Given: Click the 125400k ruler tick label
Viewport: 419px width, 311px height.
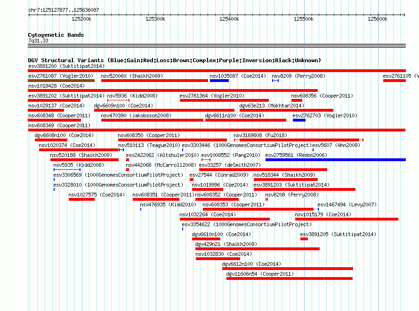Looking at the screenshot, I should click(x=229, y=19).
